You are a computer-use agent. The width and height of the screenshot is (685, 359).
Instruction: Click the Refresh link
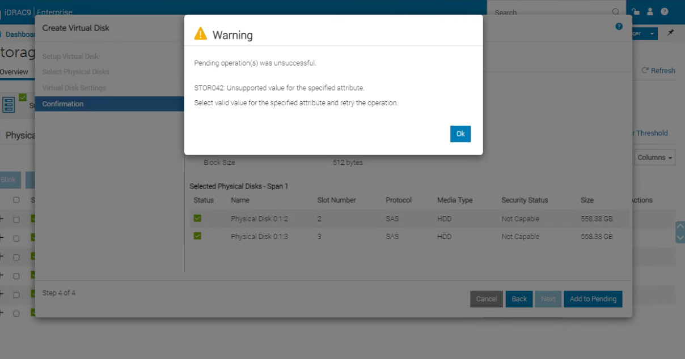[658, 71]
